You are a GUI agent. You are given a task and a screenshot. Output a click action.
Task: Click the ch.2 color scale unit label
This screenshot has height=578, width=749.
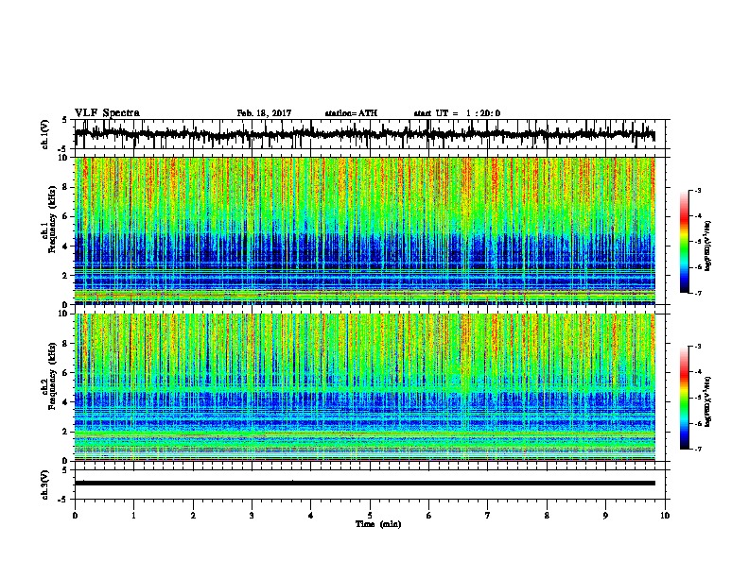[x=709, y=401]
